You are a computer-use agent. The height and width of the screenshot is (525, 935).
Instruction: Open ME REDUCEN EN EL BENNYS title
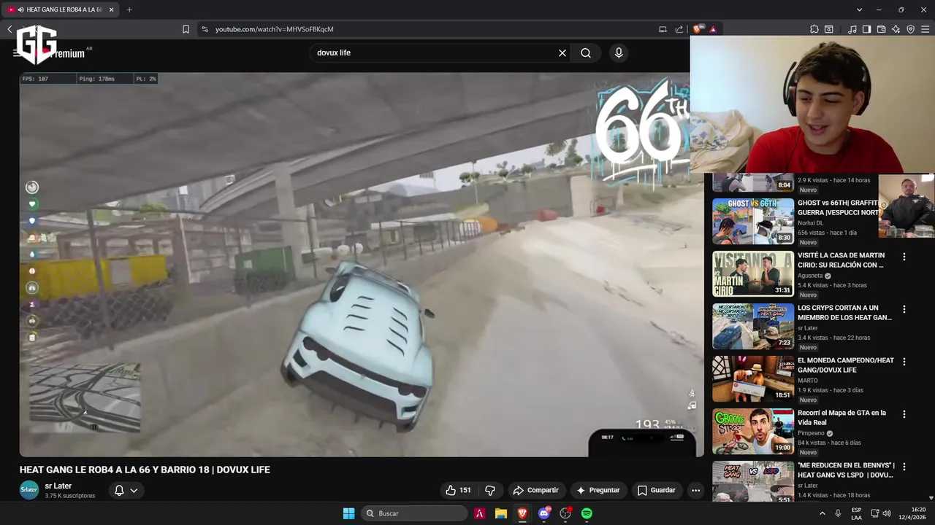(845, 470)
